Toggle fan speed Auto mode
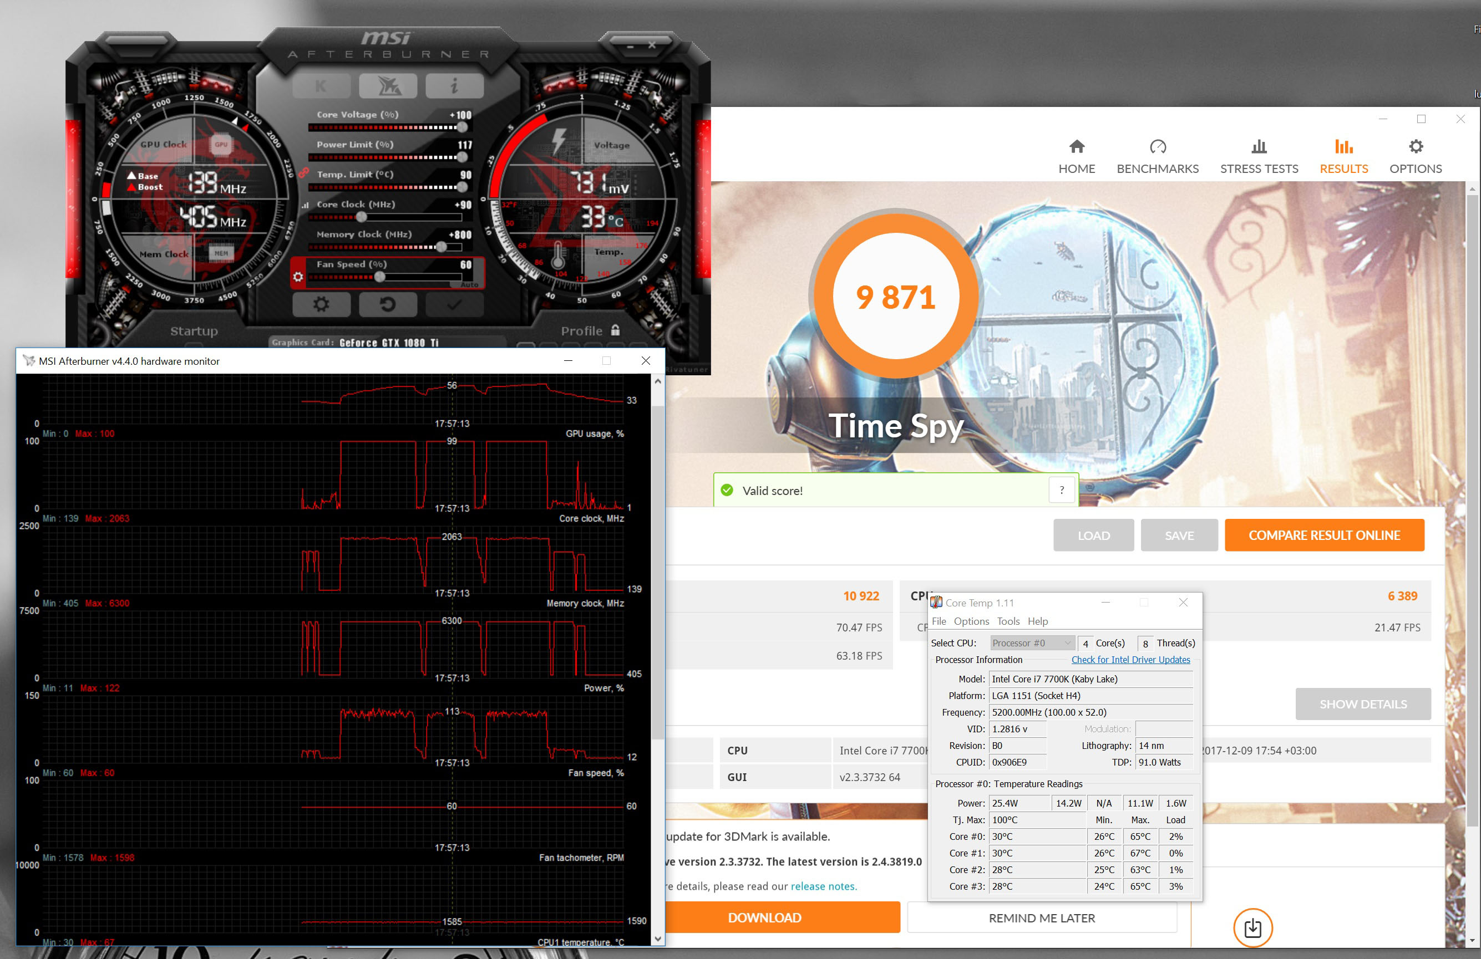 pyautogui.click(x=470, y=284)
